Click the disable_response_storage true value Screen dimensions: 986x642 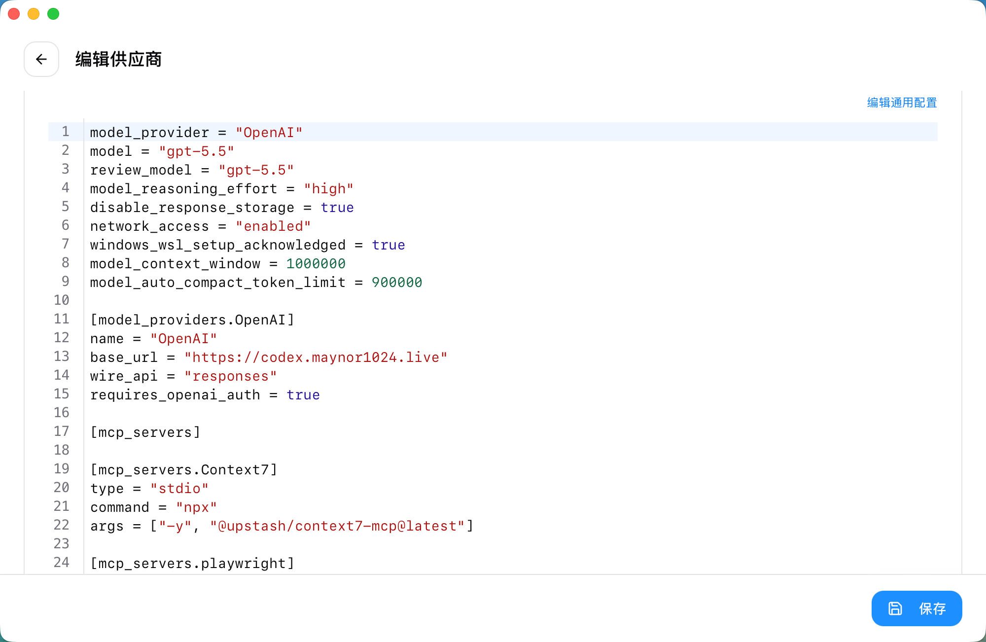click(x=337, y=208)
